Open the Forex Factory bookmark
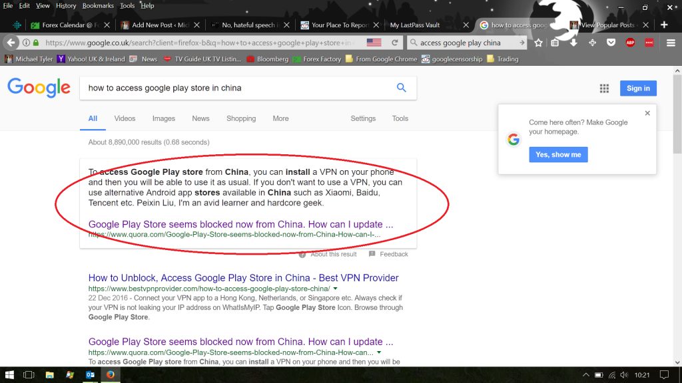Screen dimensions: 682x383 pos(317,59)
